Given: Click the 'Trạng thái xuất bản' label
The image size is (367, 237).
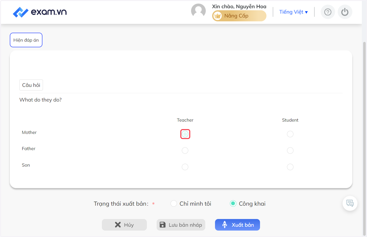Looking at the screenshot, I should [121, 204].
